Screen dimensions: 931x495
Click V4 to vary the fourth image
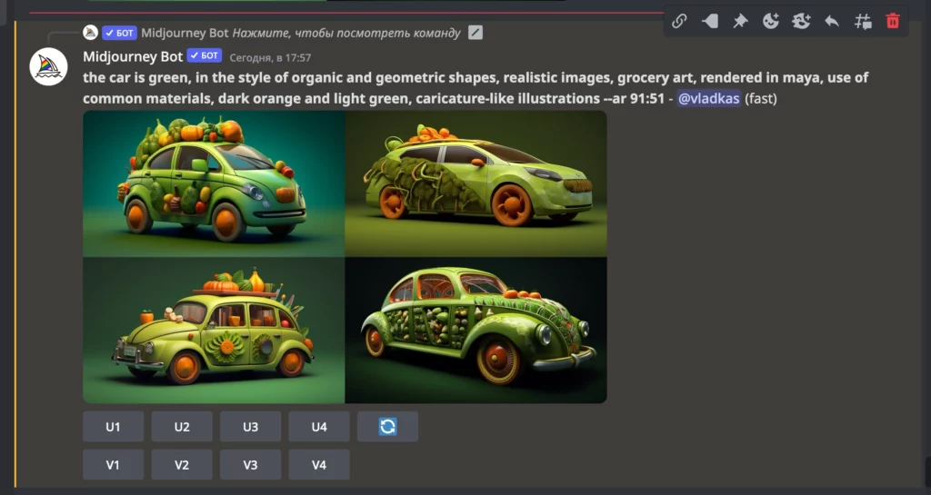pyautogui.click(x=319, y=464)
